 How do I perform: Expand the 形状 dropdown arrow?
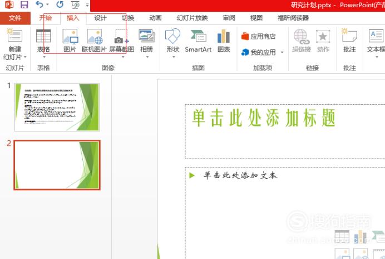click(174, 57)
